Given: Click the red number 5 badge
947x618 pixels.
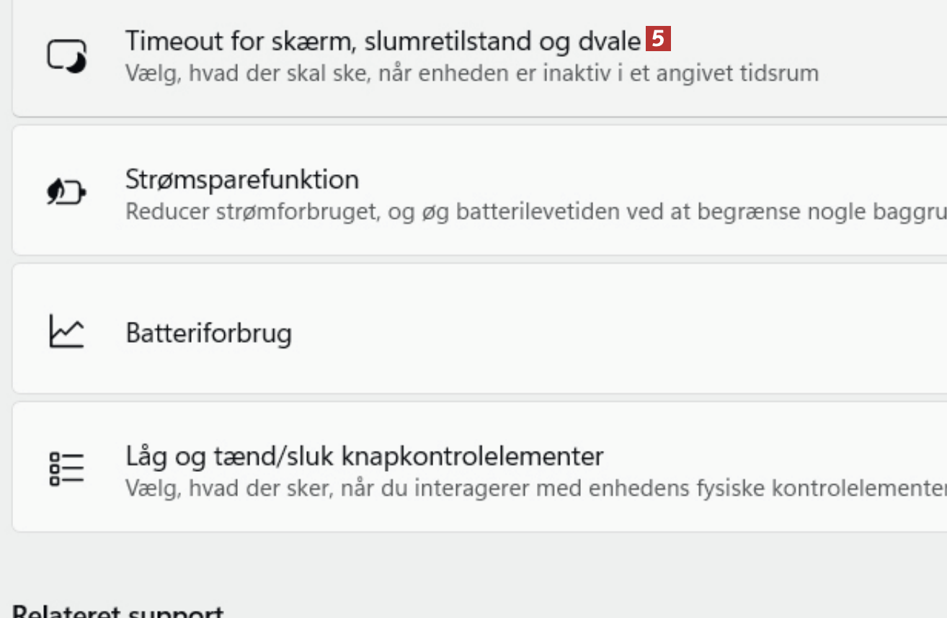Looking at the screenshot, I should point(658,39).
